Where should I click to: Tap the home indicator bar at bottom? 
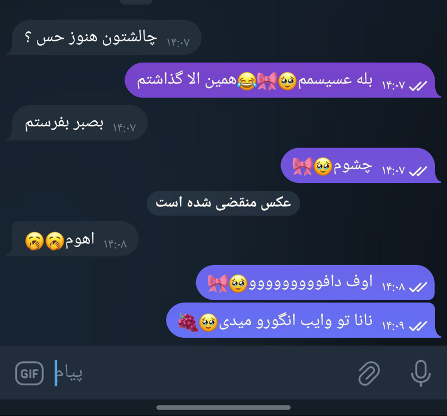[223, 408]
